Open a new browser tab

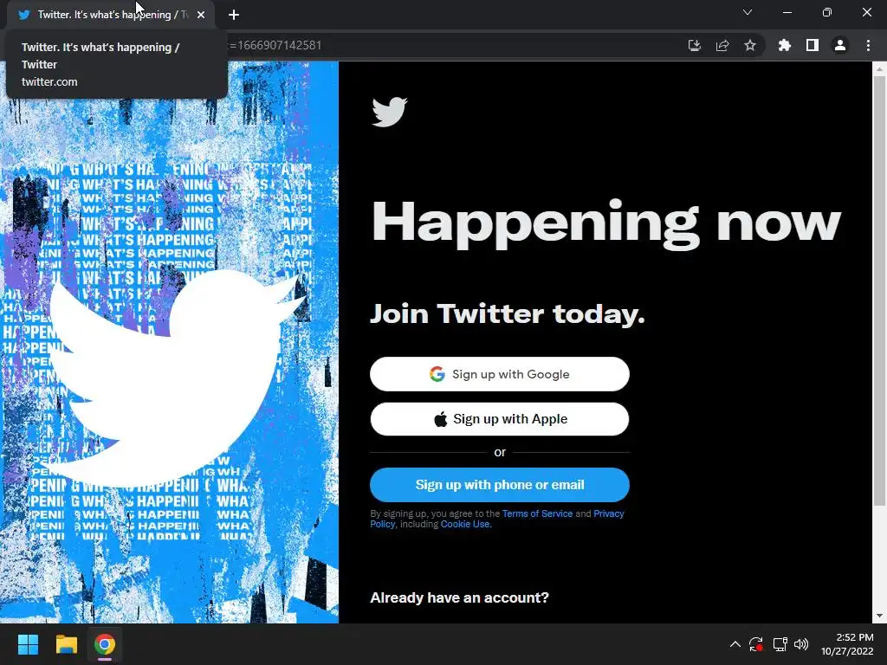click(x=234, y=15)
